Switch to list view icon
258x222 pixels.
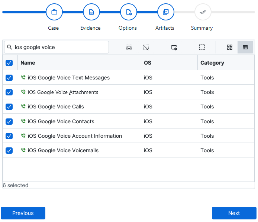(x=245, y=47)
